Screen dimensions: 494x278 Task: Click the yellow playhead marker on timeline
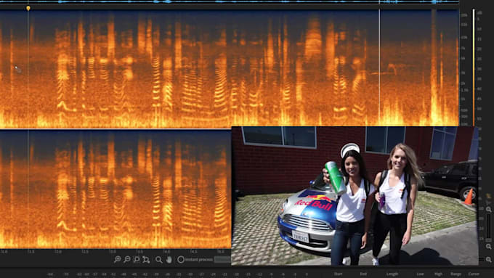(28, 8)
